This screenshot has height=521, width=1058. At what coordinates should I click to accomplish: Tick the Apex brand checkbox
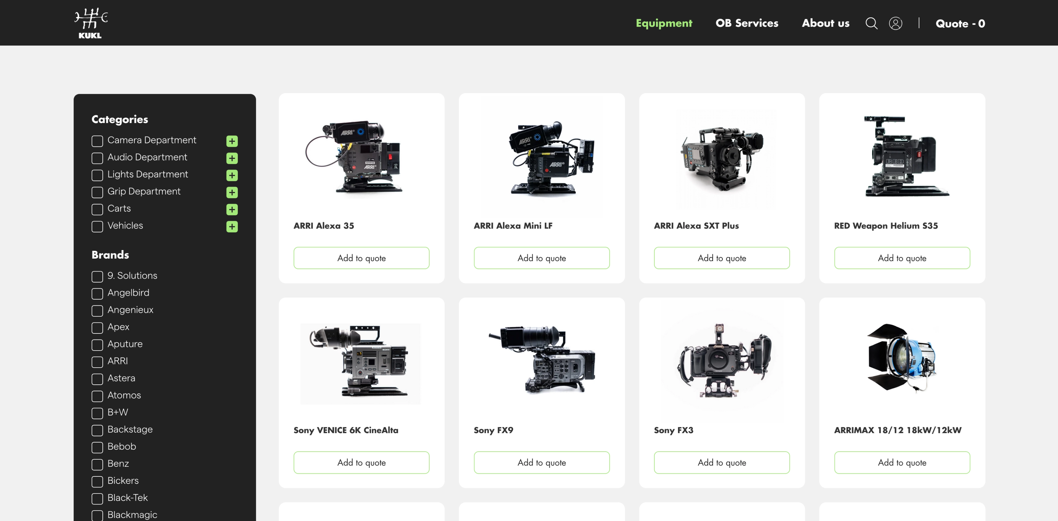pos(97,328)
